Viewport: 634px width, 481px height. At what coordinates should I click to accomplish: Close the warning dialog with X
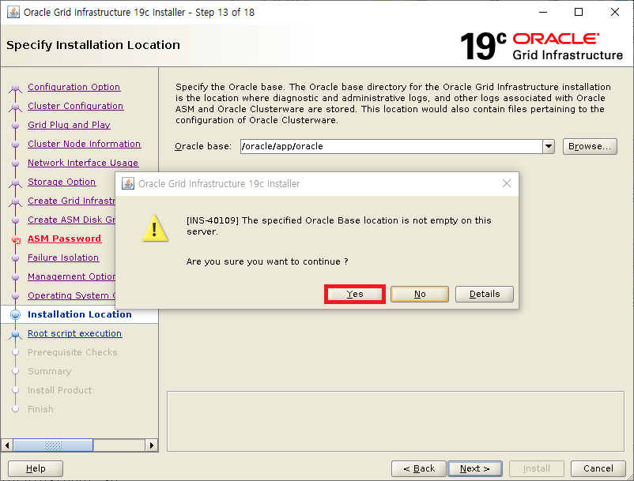tap(507, 183)
